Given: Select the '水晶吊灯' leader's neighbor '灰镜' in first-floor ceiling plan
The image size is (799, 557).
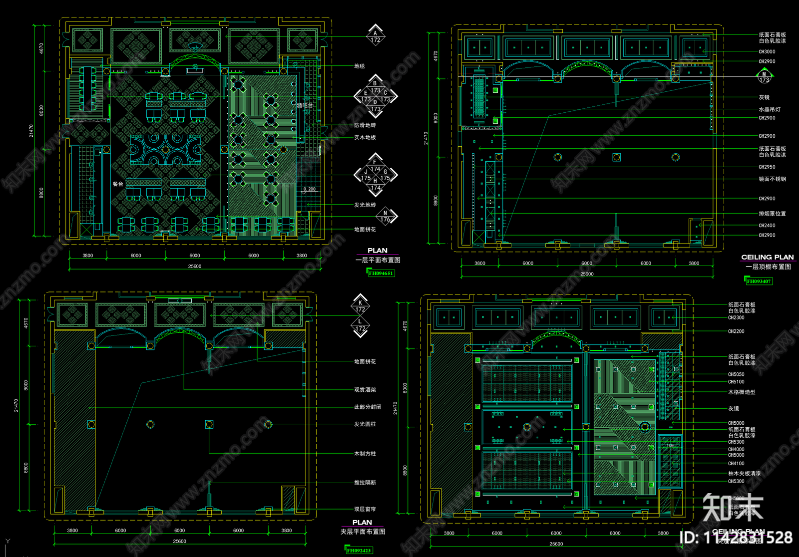Looking at the screenshot, I should click(x=764, y=97).
